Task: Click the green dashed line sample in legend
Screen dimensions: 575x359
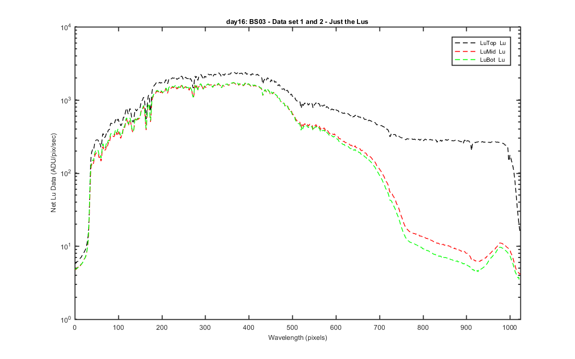Action: pyautogui.click(x=465, y=60)
